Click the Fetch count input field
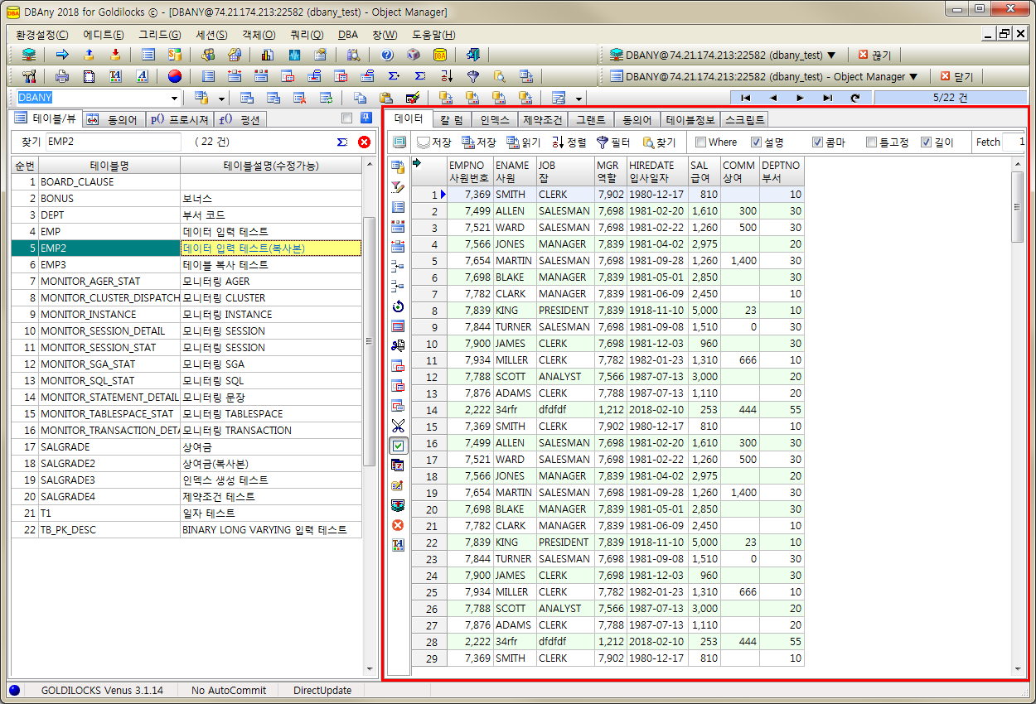Viewport: 1036px width, 704px height. click(x=1014, y=142)
